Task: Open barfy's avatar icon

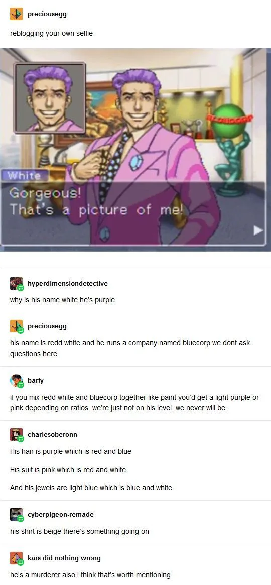Action: (x=17, y=381)
